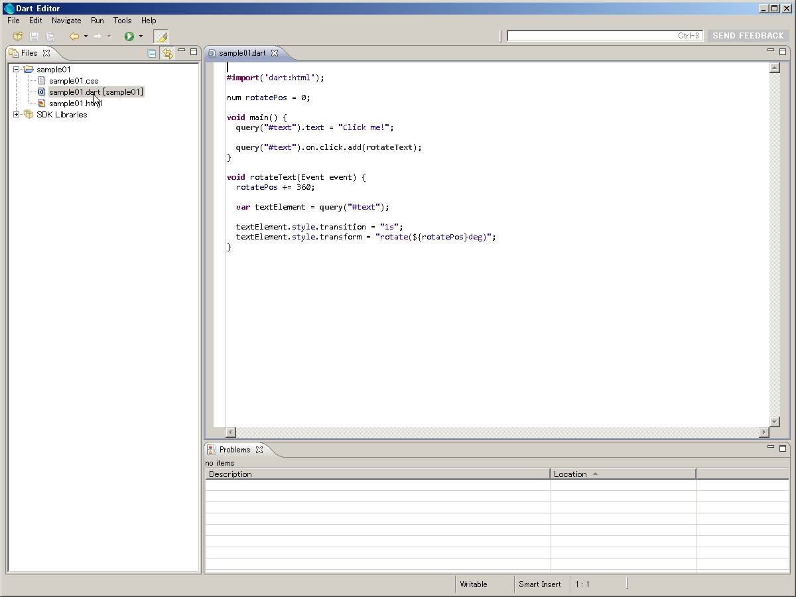Run the app with the green play button
Image resolution: width=796 pixels, height=597 pixels.
pyautogui.click(x=129, y=36)
